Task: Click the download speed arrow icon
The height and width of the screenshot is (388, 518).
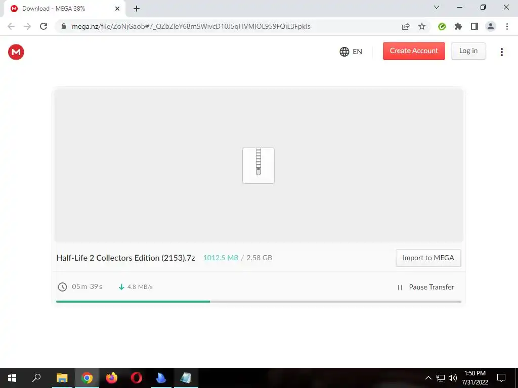Action: (x=121, y=287)
